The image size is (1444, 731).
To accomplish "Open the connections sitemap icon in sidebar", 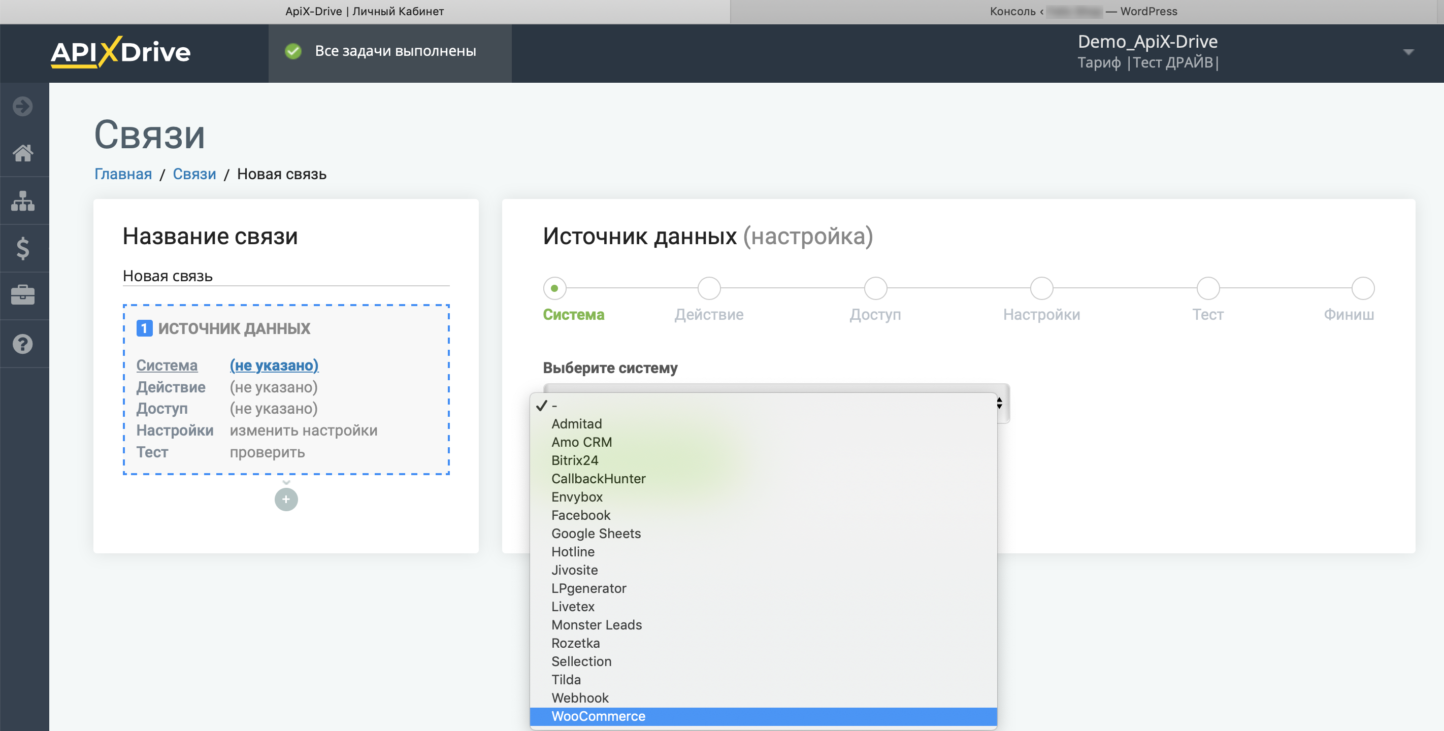I will click(22, 201).
